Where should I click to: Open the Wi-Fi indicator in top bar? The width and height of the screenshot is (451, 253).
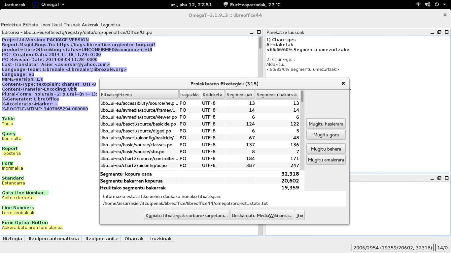pyautogui.click(x=418, y=5)
